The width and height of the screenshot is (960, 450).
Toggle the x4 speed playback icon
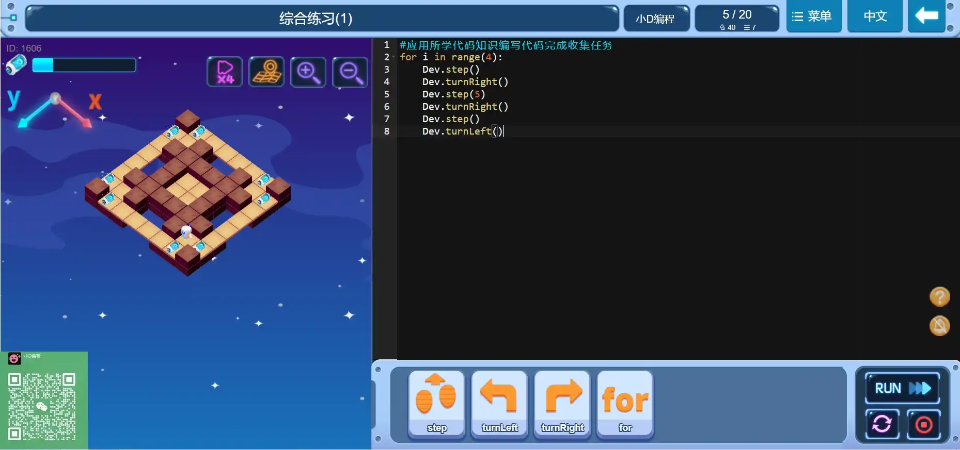[225, 72]
